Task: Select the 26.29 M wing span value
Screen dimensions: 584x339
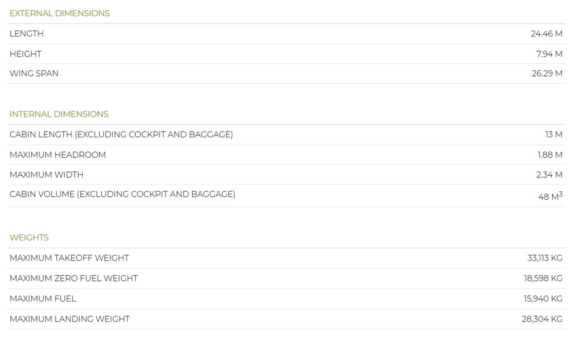Action: pyautogui.click(x=547, y=74)
